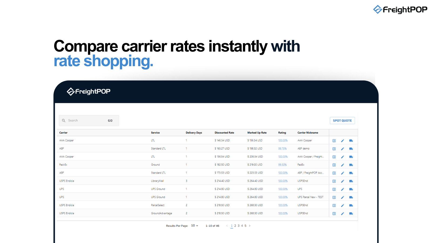This screenshot has height=243, width=432.
Task: Sort by Discounted Rate column header
Action: click(x=224, y=133)
